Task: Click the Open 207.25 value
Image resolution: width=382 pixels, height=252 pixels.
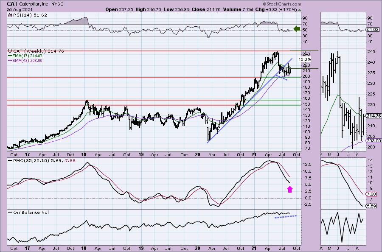Action: pyautogui.click(x=119, y=9)
